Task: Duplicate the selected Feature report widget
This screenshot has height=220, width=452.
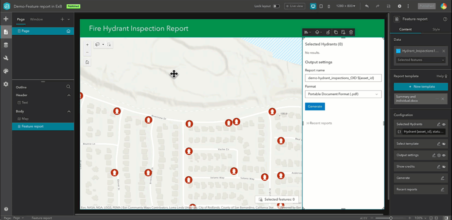Action: click(x=336, y=32)
